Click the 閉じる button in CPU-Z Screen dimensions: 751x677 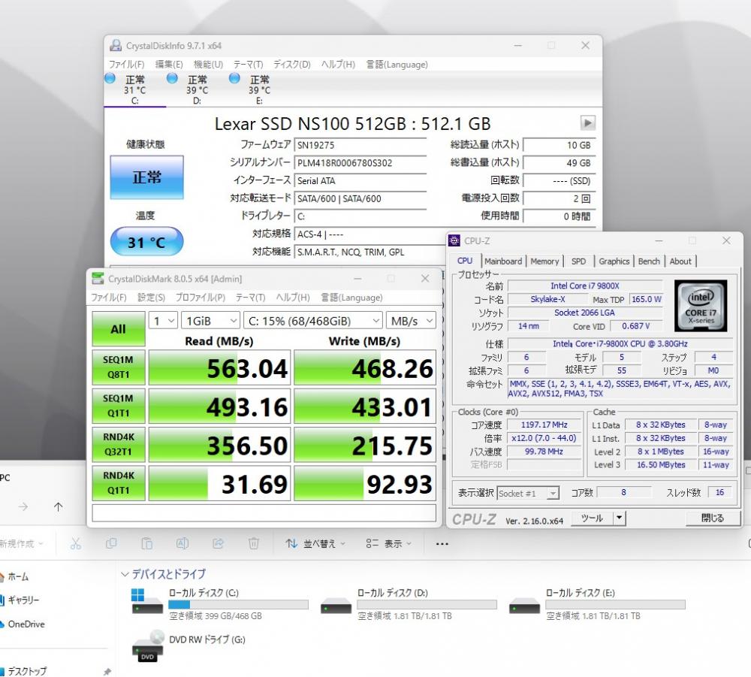click(712, 518)
